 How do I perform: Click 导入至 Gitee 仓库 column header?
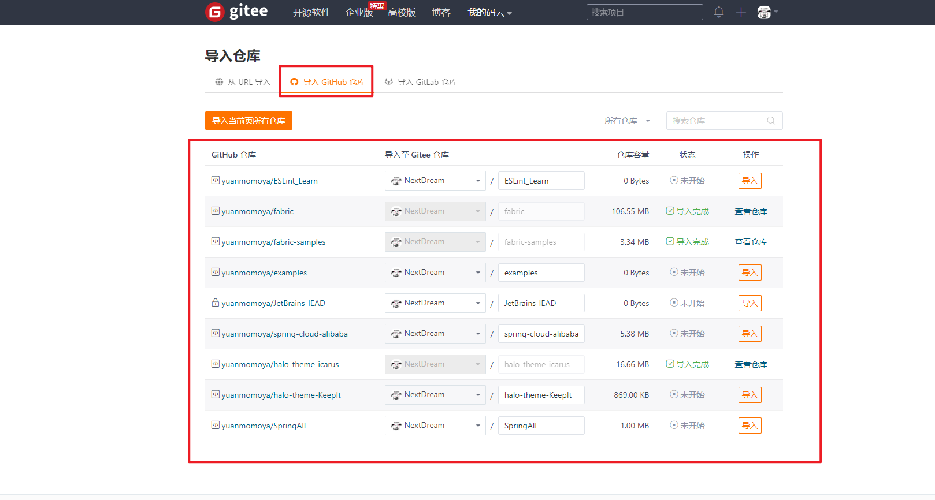click(x=417, y=155)
